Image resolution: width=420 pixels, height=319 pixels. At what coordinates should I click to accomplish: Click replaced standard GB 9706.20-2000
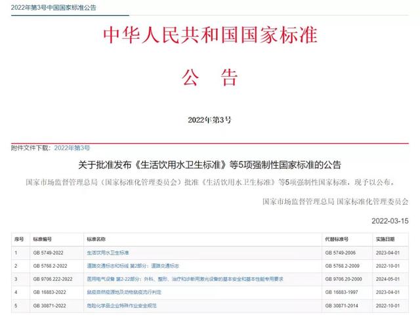point(343,279)
